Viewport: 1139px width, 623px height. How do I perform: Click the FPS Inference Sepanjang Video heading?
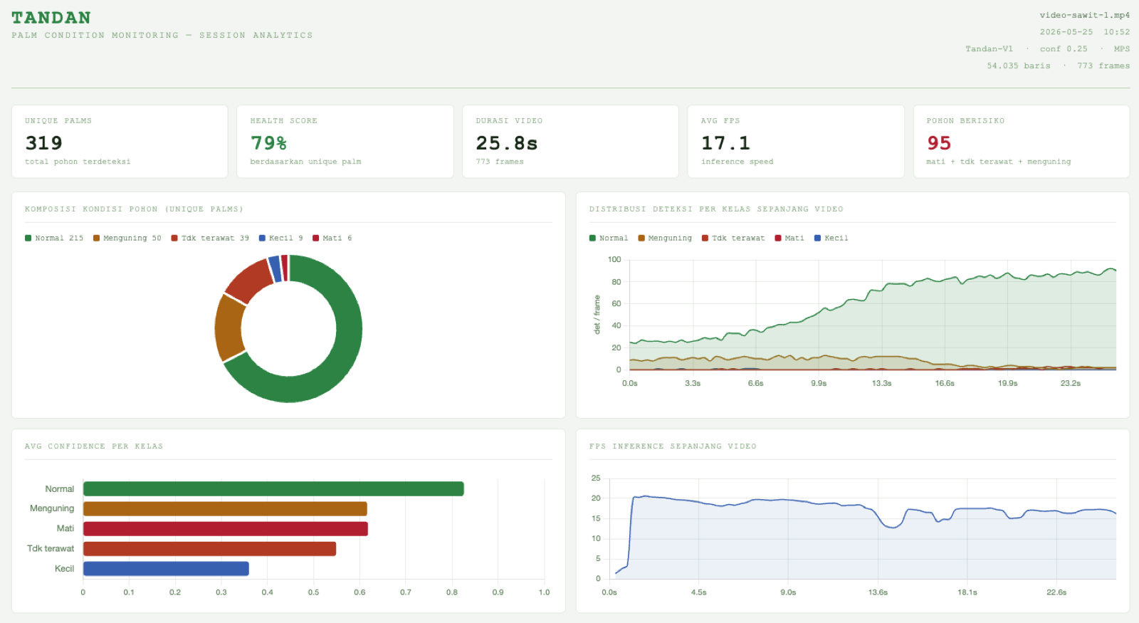point(673,446)
